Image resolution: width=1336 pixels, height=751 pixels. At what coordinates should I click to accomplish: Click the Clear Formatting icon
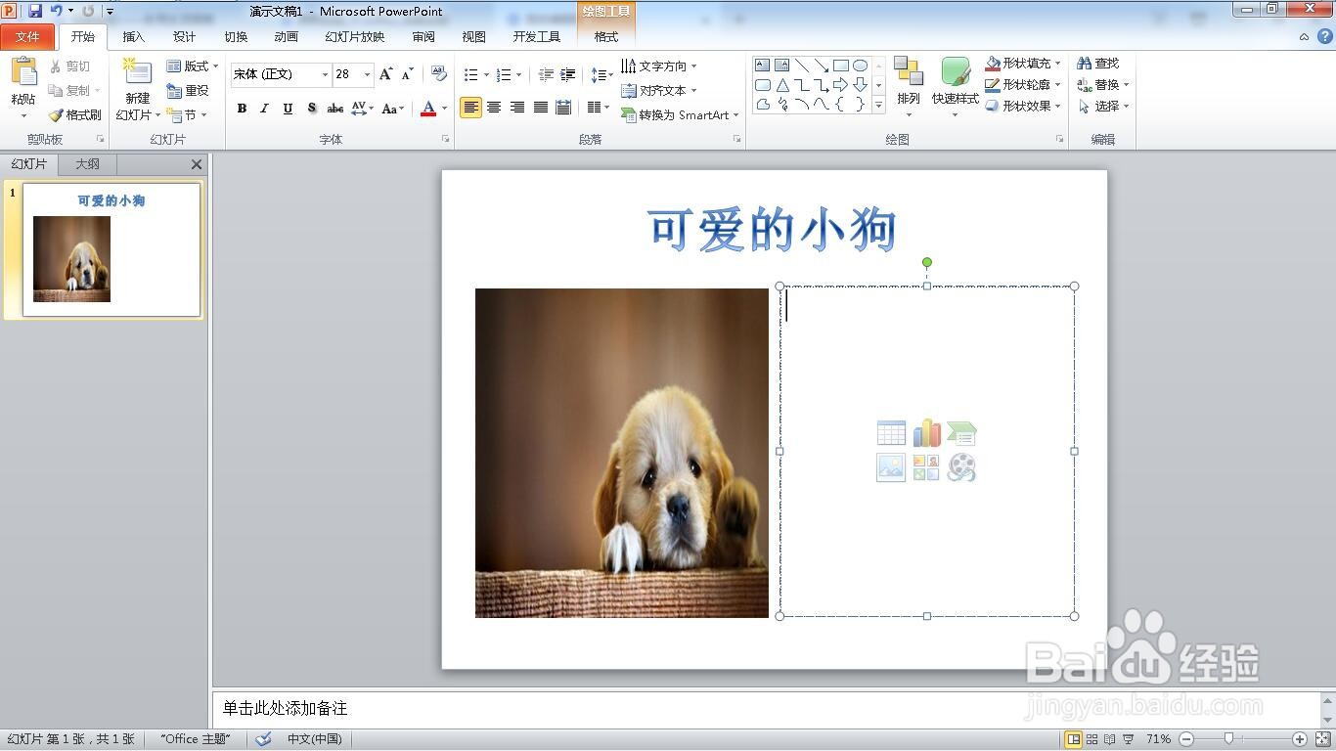click(439, 74)
